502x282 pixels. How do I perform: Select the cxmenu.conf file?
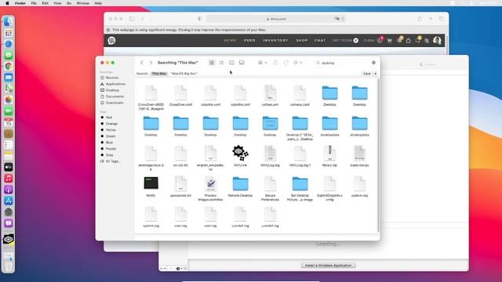(x=300, y=96)
